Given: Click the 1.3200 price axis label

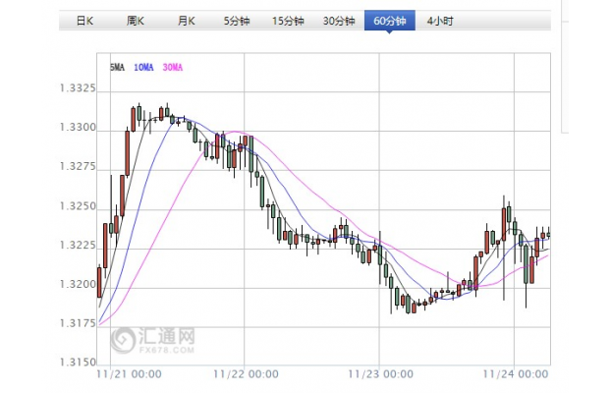Looking at the screenshot, I should tap(78, 284).
